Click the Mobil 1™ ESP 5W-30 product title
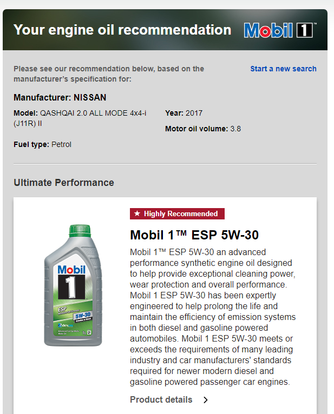The height and width of the screenshot is (414, 334). point(194,235)
